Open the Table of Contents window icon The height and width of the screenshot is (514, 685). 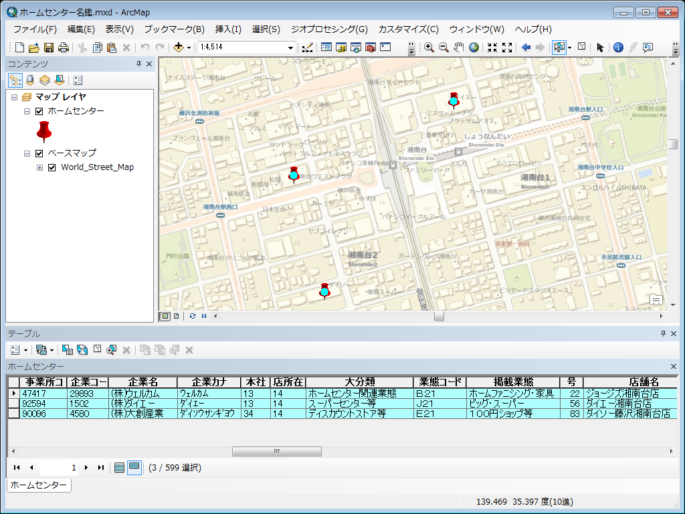[x=326, y=48]
